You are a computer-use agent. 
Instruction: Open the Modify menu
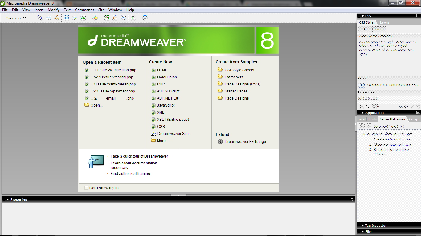coord(54,10)
